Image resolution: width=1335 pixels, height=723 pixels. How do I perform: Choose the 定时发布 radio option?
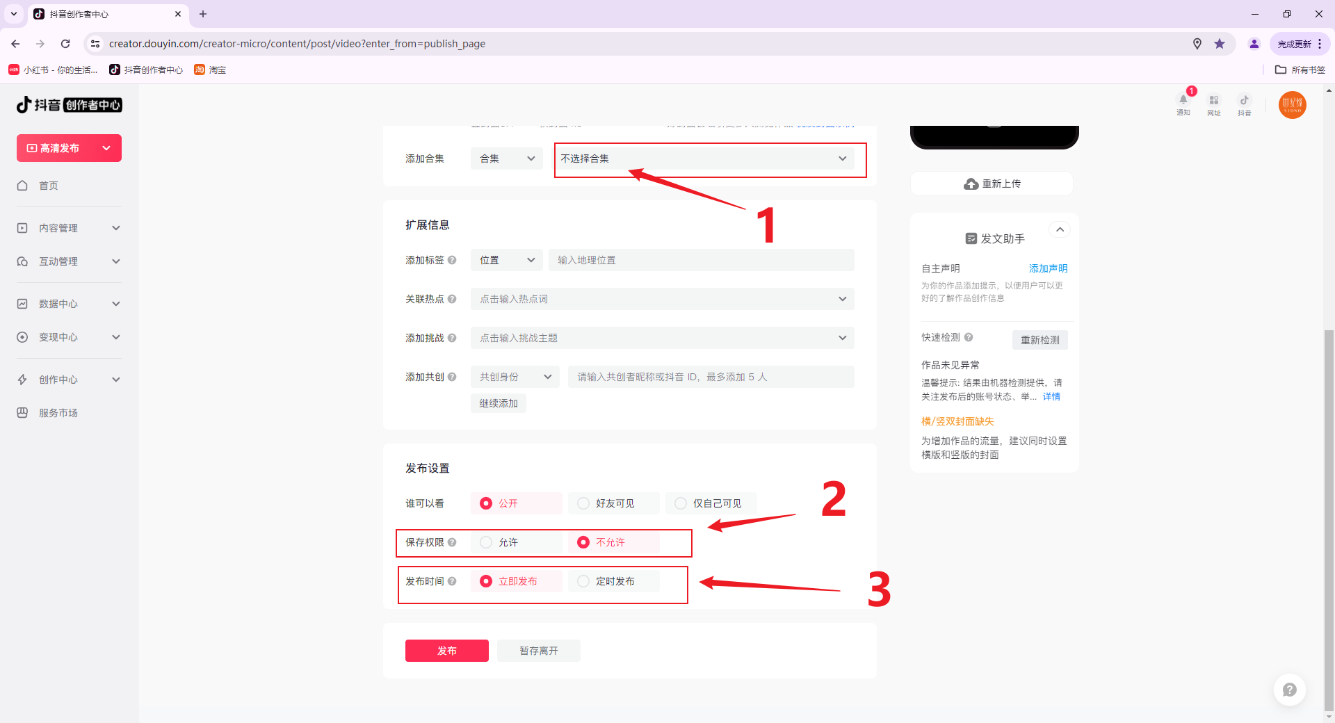583,581
